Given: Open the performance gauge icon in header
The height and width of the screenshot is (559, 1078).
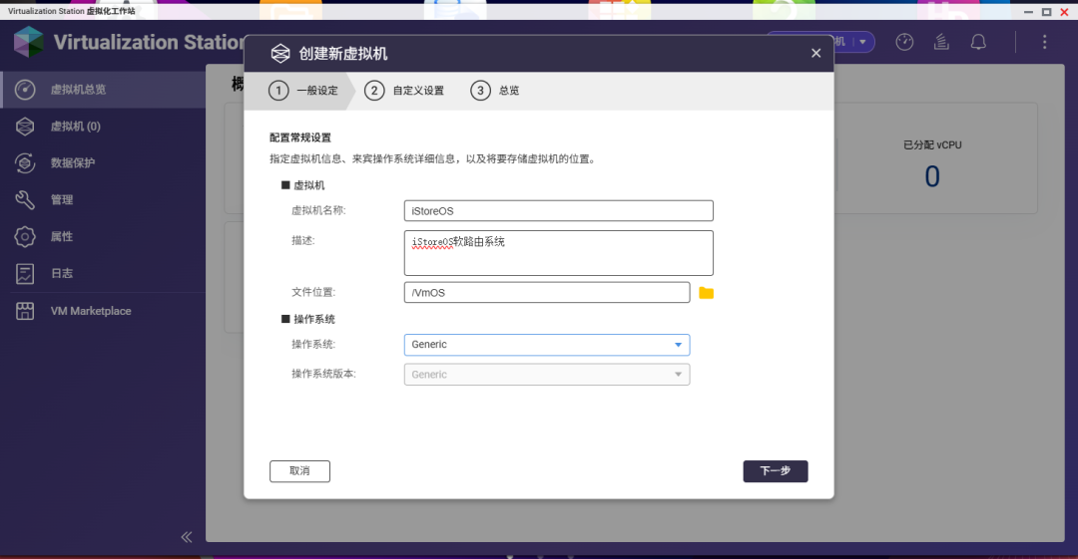Looking at the screenshot, I should point(904,42).
